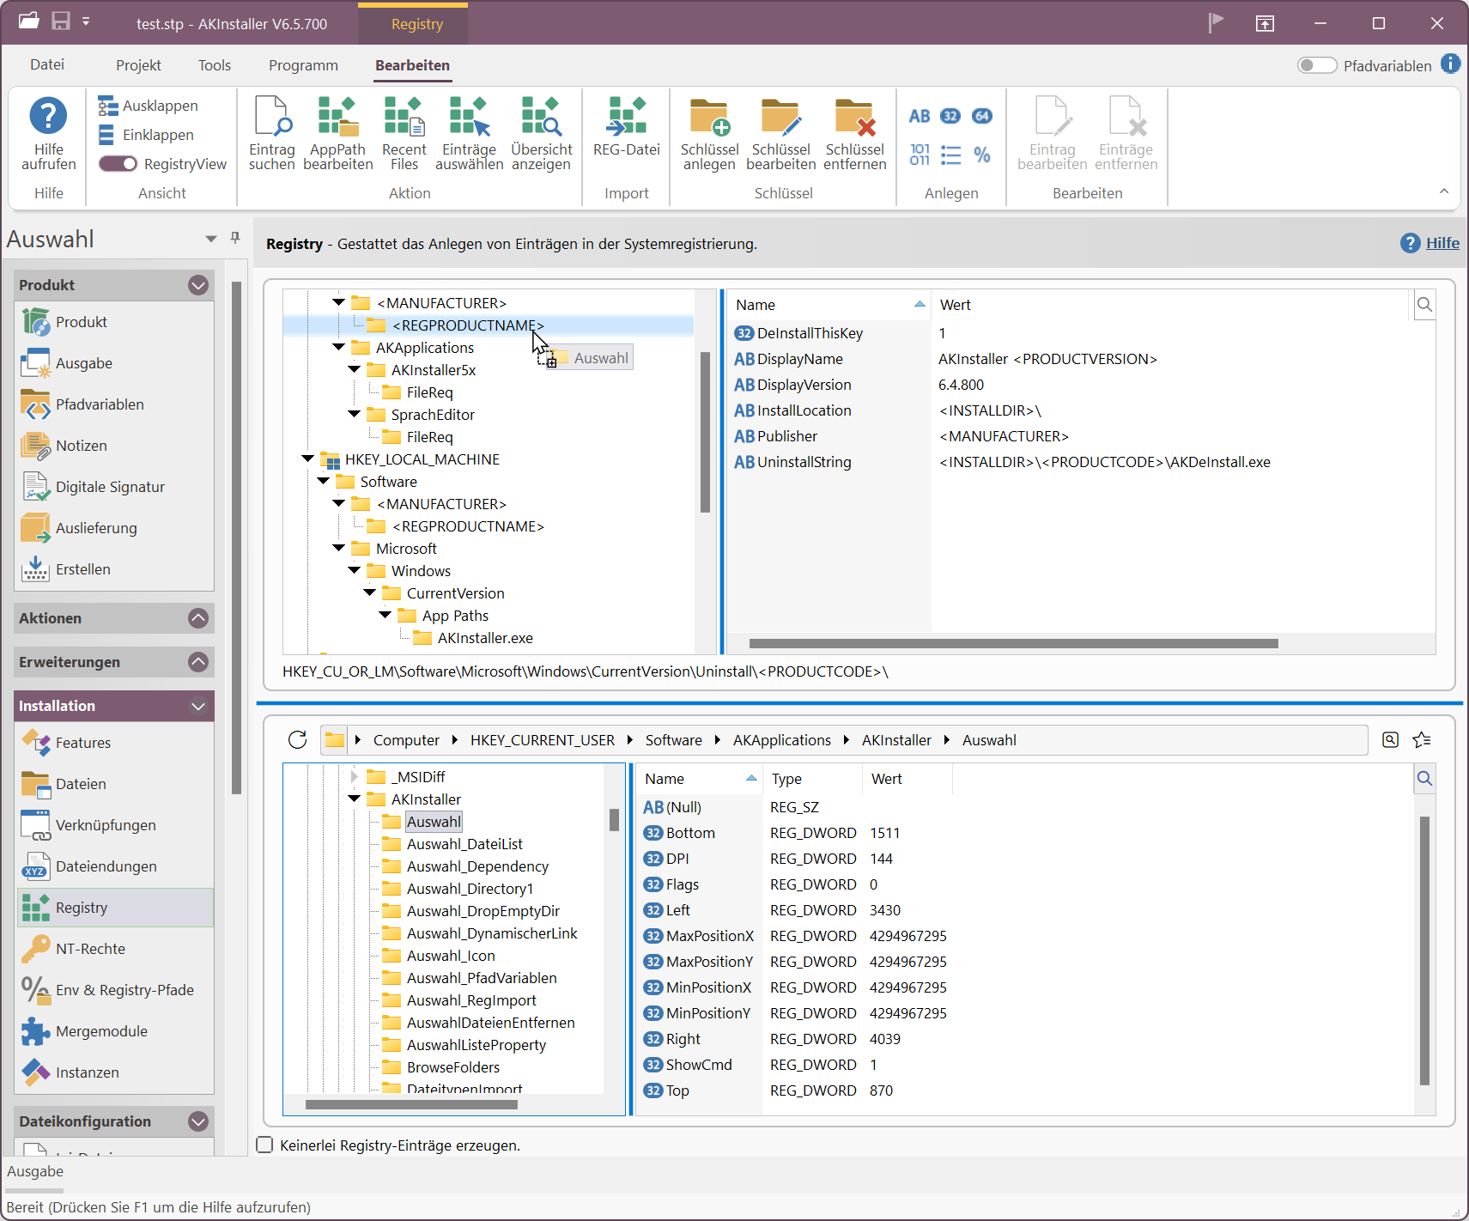This screenshot has width=1469, height=1221.
Task: Click Schlüssel anlegen to add key
Action: coord(709,133)
